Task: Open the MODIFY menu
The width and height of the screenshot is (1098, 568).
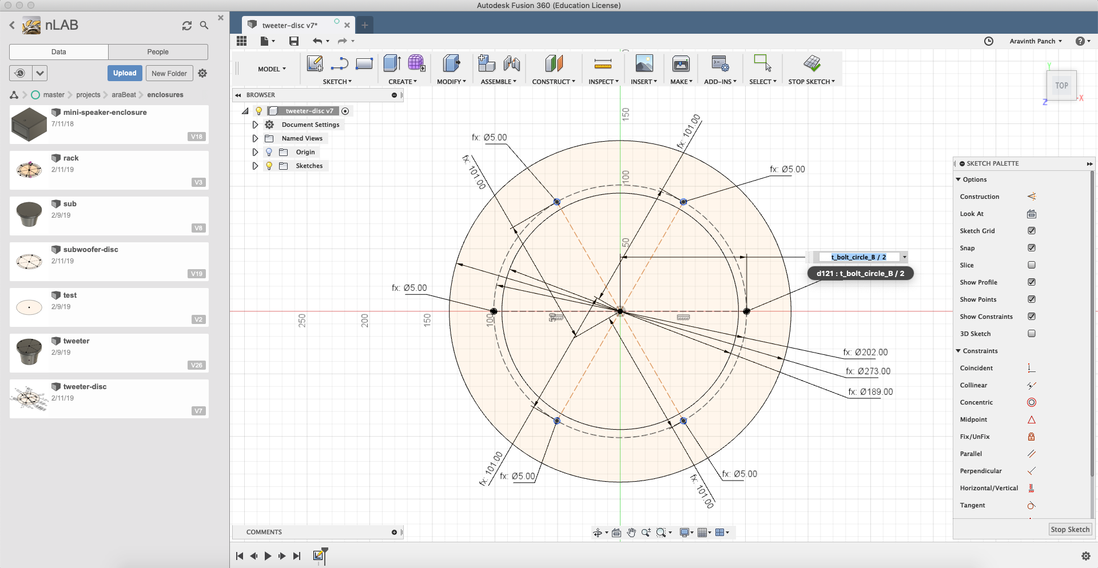Action: 451,82
